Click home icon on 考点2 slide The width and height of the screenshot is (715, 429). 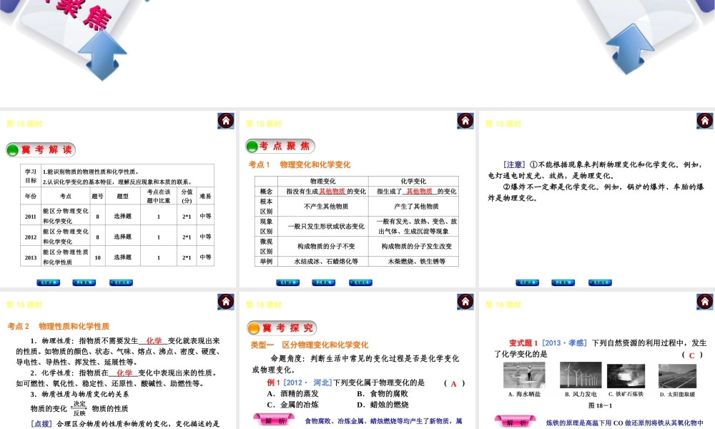coord(226,301)
